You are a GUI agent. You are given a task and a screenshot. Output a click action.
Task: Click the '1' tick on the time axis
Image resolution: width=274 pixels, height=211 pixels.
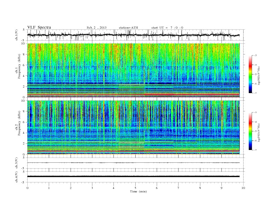point(49,188)
